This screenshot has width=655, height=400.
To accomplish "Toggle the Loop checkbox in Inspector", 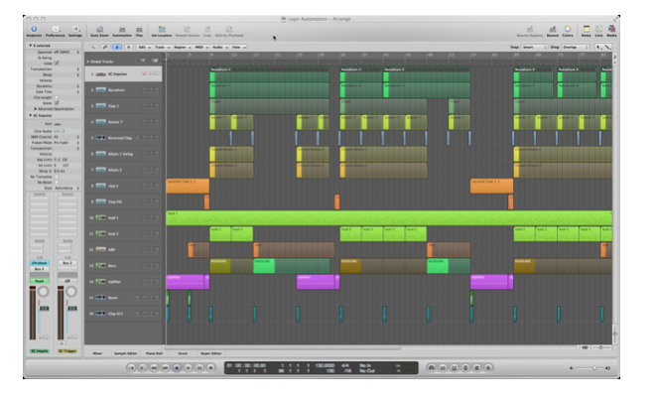I will coord(57,64).
